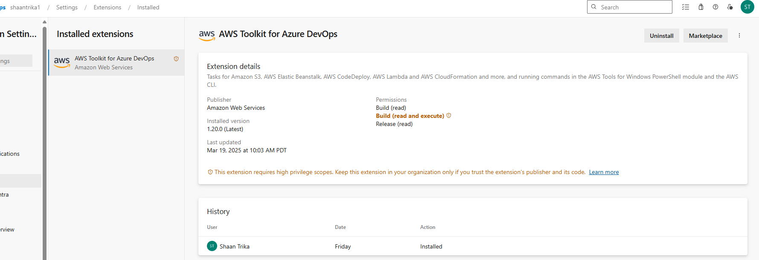Uninstall the AWS Toolkit extension
This screenshot has width=759, height=260.
pos(661,36)
